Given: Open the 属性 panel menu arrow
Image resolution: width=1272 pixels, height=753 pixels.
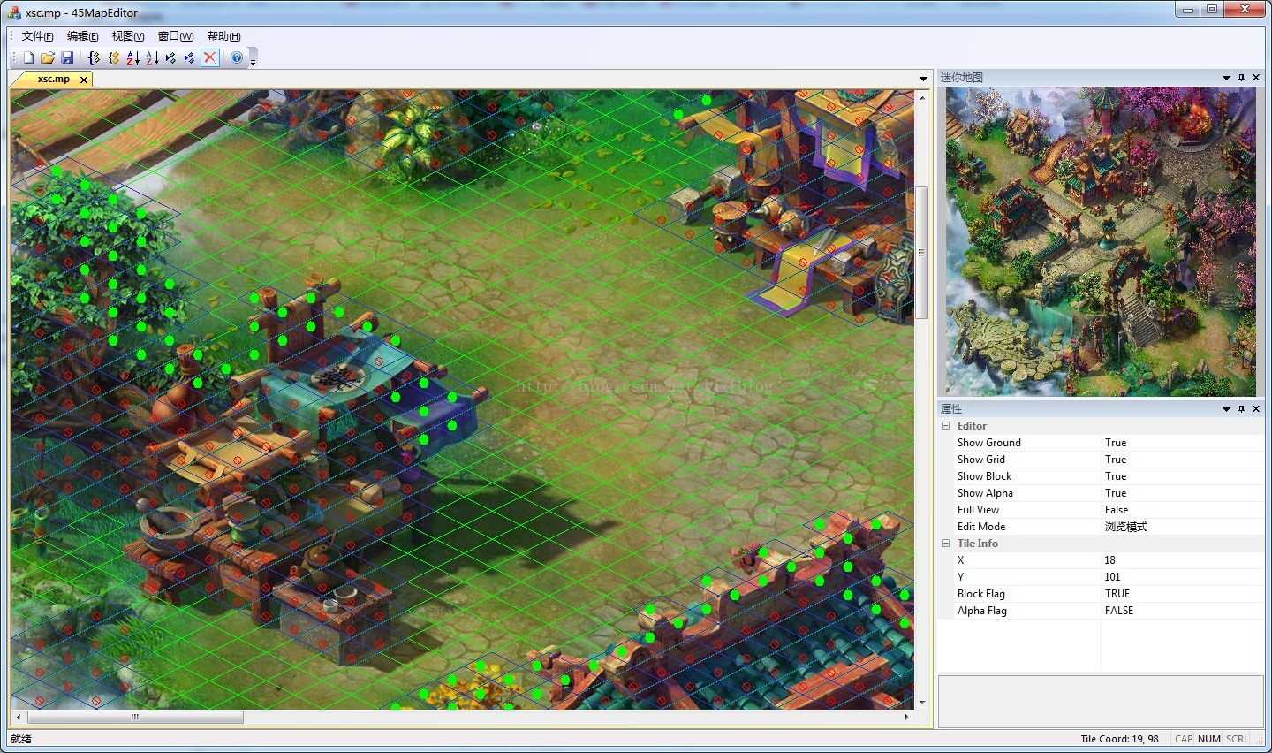Looking at the screenshot, I should pos(1226,409).
